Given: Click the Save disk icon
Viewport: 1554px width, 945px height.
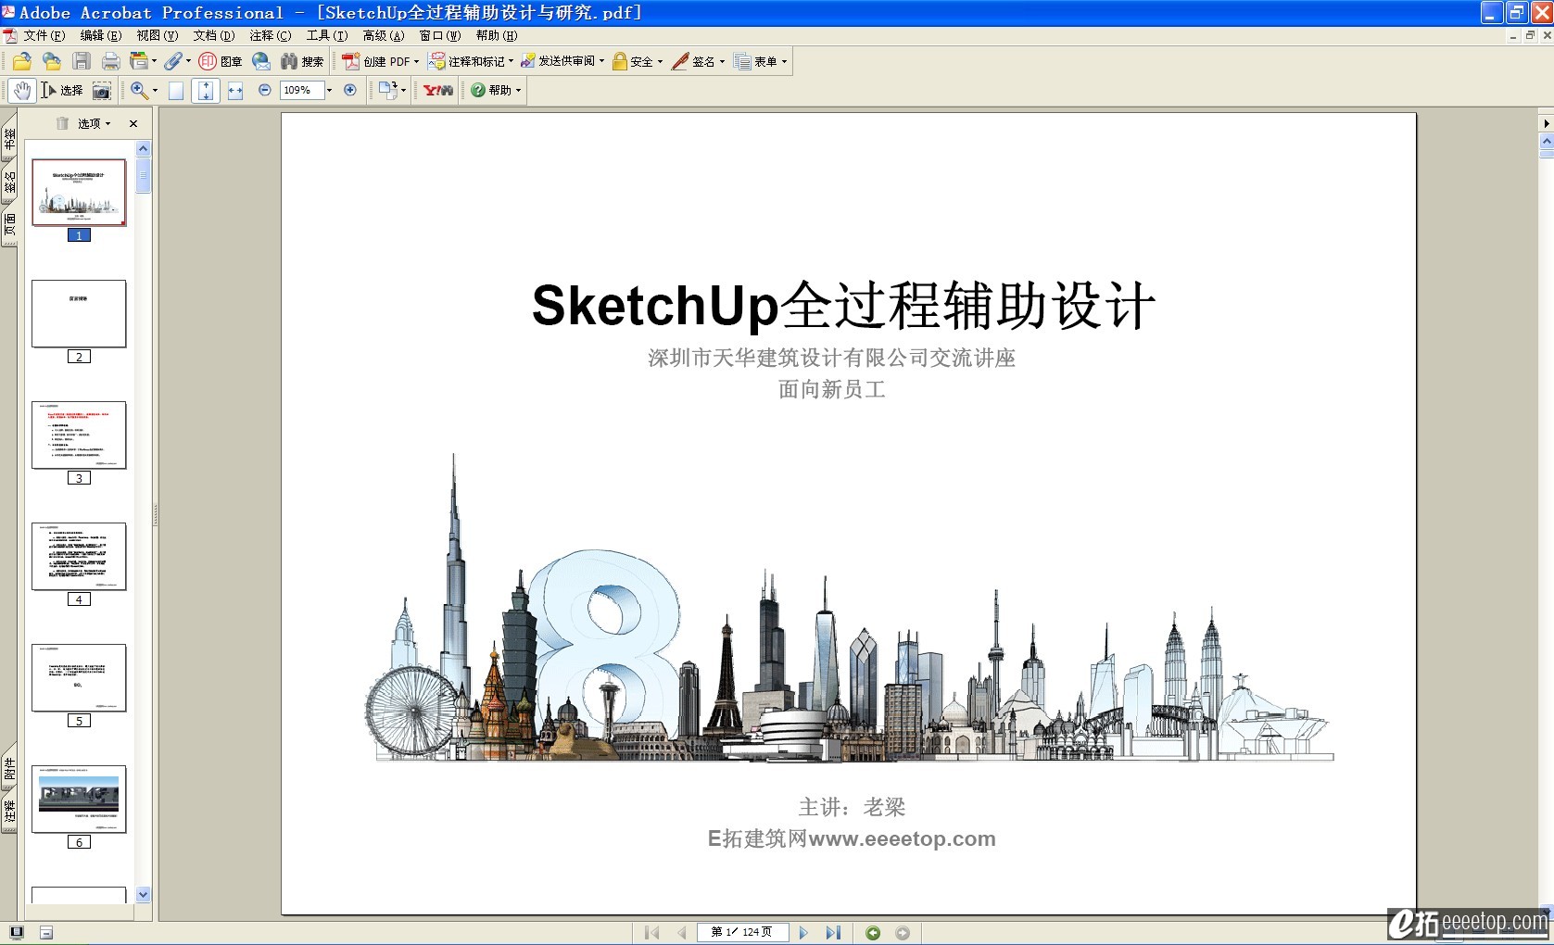Looking at the screenshot, I should point(82,61).
